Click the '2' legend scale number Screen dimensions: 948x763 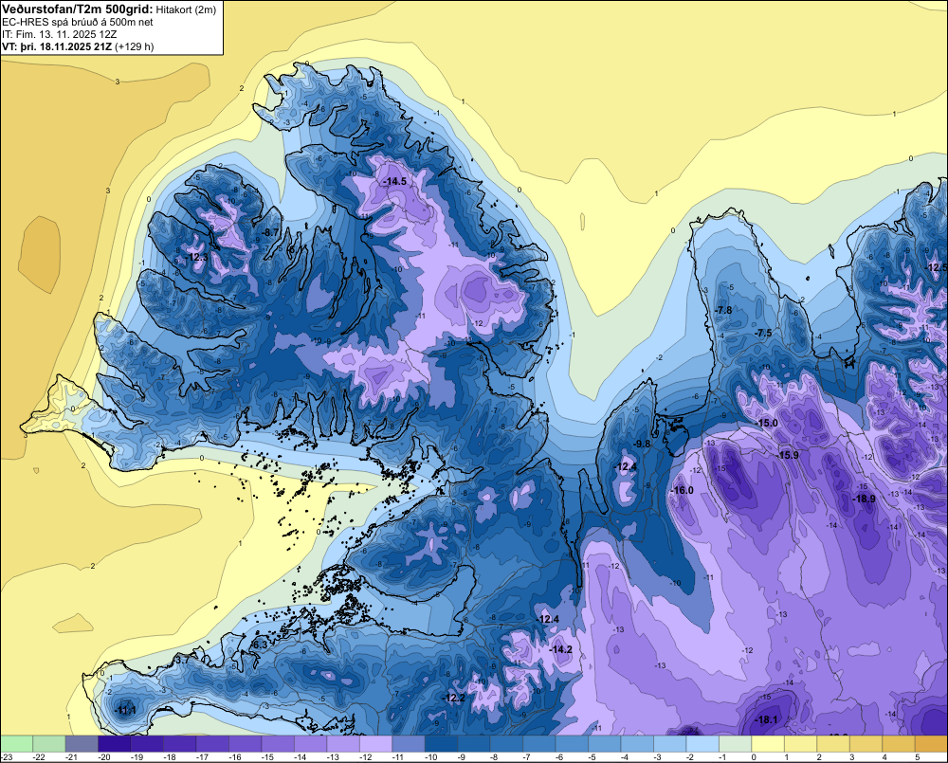point(819,757)
